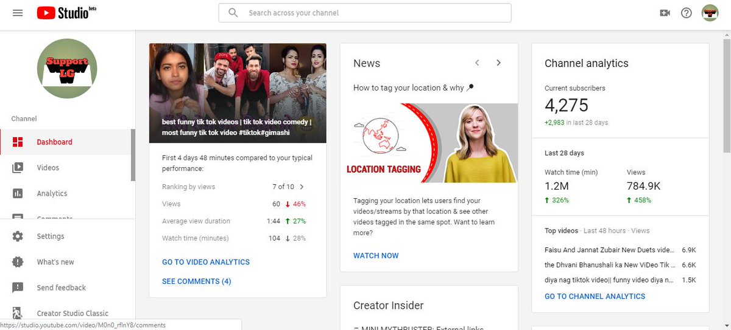Click the sidebar scrollbar
Image resolution: width=731 pixels, height=330 pixels.
[x=133, y=155]
